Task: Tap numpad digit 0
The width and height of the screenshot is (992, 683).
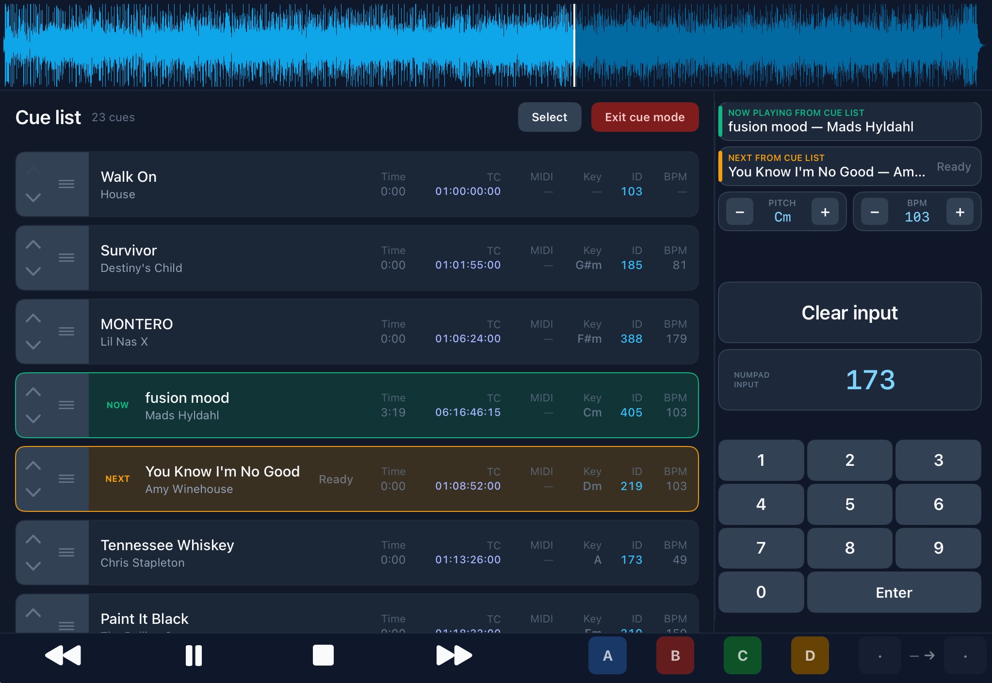Action: click(x=761, y=592)
